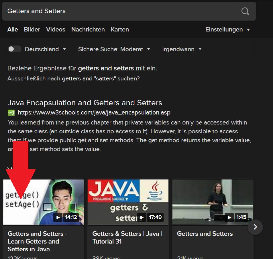This screenshot has width=273, height=259.
Task: Switch to the Karten tab
Action: (x=120, y=29)
